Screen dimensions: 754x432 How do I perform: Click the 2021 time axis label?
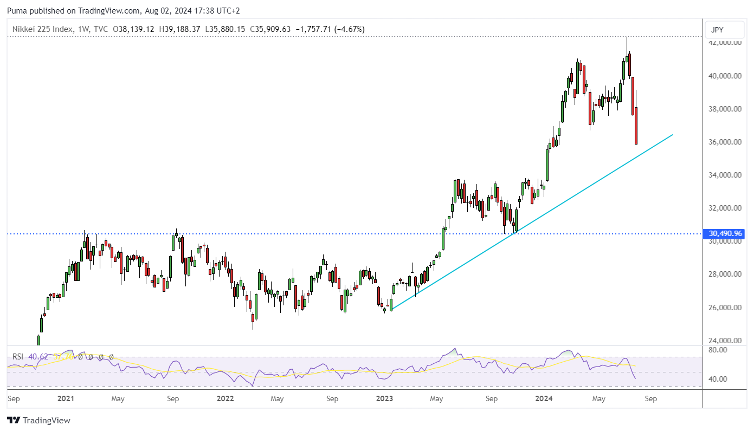66,399
